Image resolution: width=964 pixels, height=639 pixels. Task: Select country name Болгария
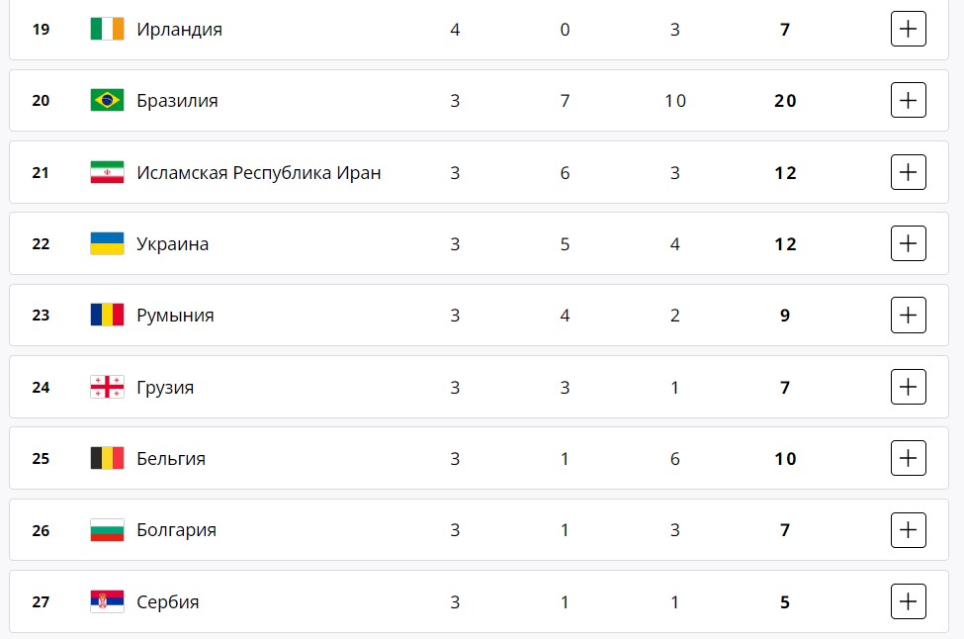click(x=176, y=530)
